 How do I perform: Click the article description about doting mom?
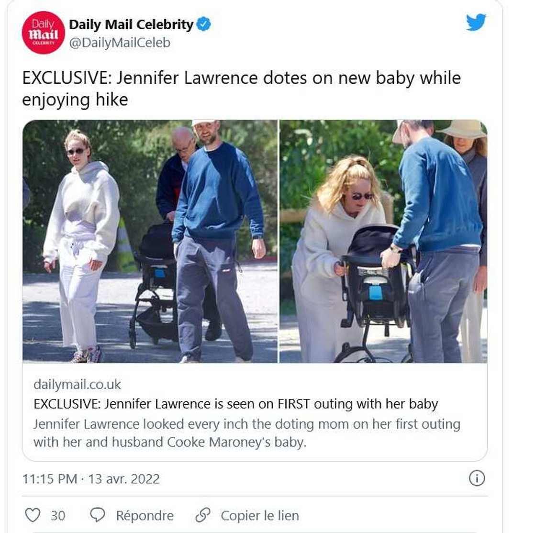coord(247,433)
